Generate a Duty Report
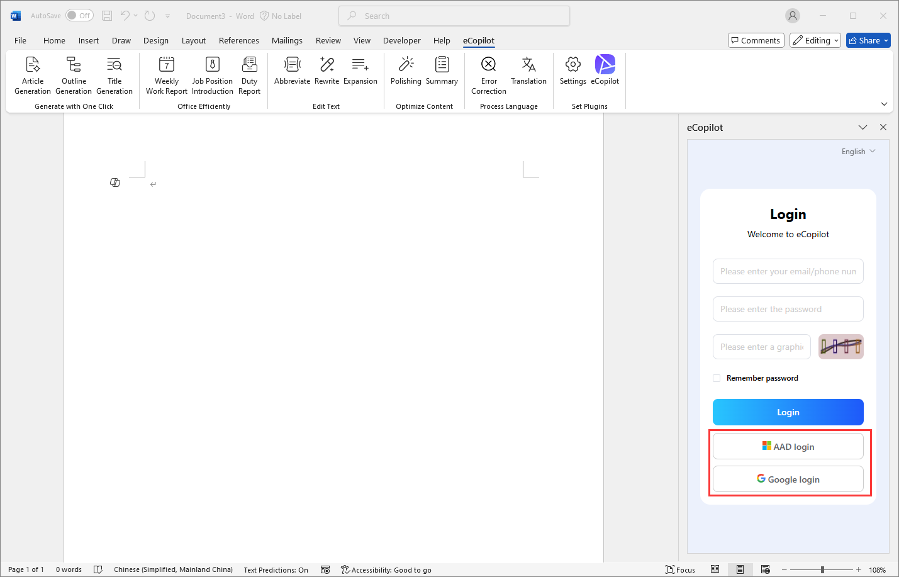The width and height of the screenshot is (899, 577). (x=250, y=76)
